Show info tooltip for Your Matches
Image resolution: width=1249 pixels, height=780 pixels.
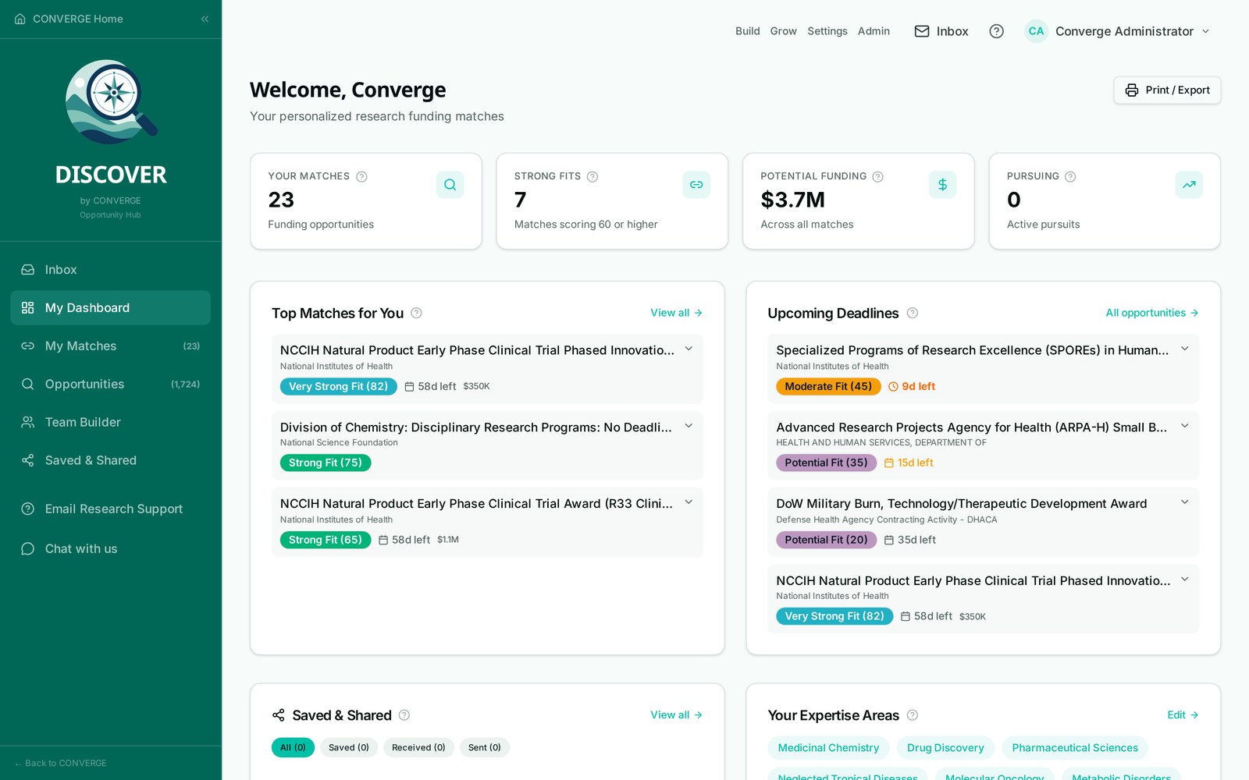pos(361,176)
